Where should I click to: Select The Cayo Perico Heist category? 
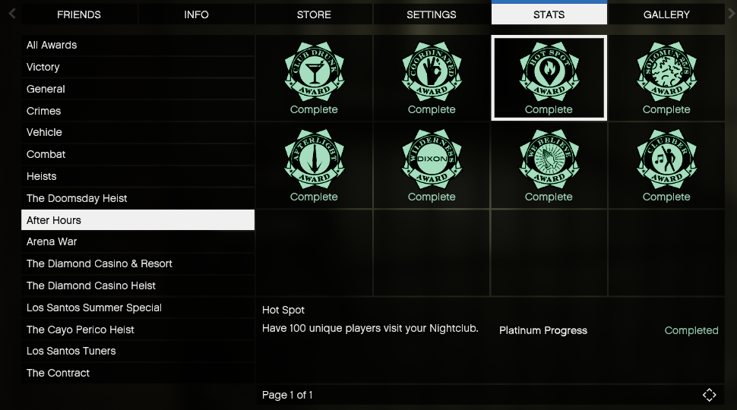pyautogui.click(x=138, y=330)
